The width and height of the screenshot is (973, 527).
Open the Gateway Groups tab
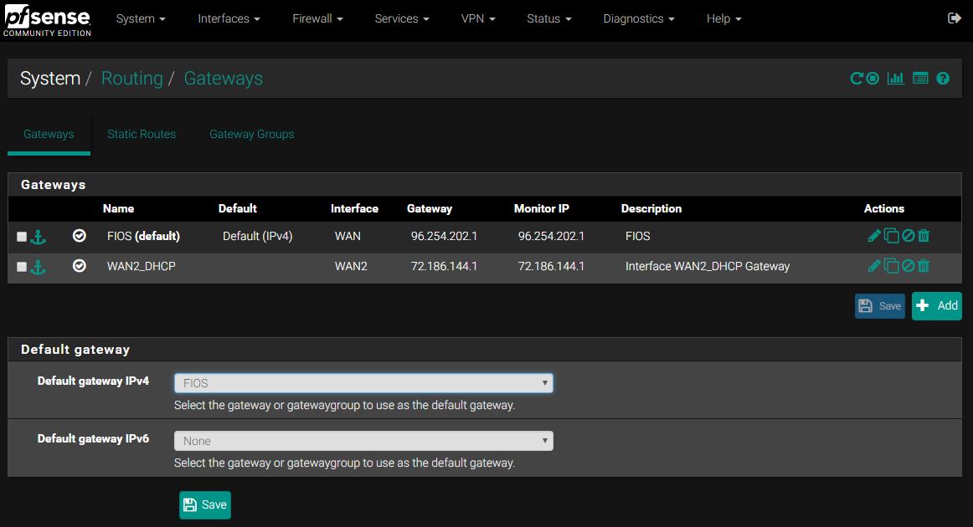(251, 134)
